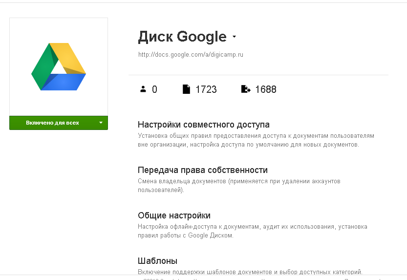Viewport: 407px width, 280px height.
Task: Click the document file count icon
Action: tap(186, 89)
